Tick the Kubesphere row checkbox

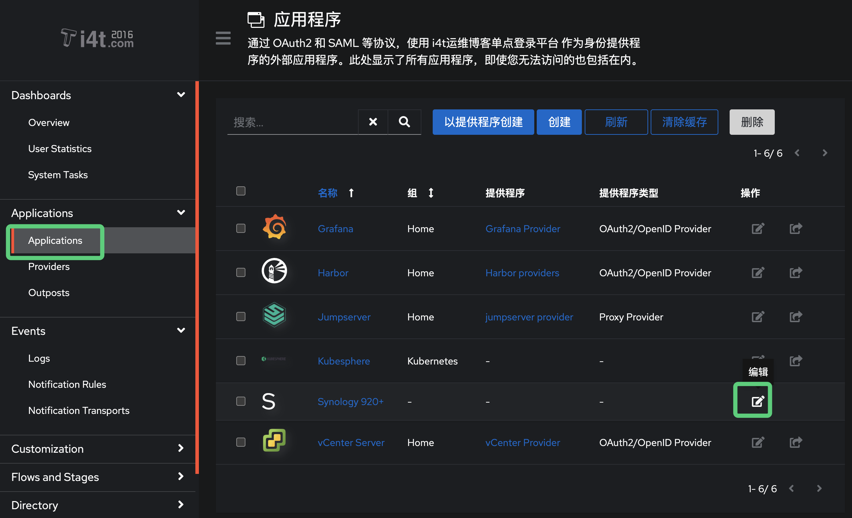(241, 361)
